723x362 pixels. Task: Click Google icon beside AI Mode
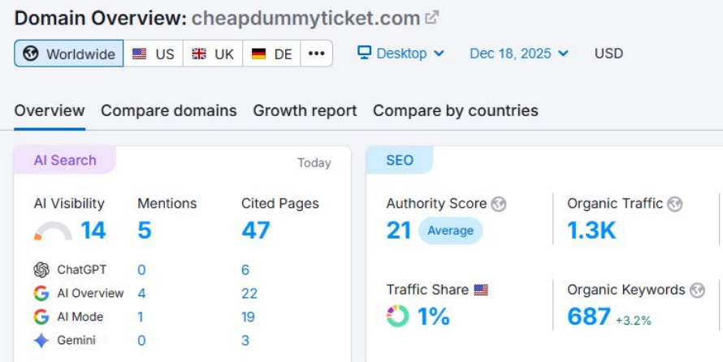point(41,317)
